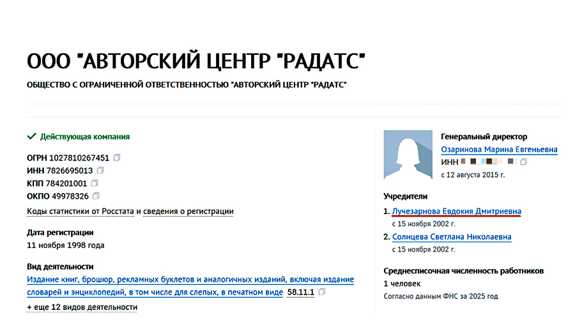Screen dimensions: 575x324
Task: Click the Генеральный директор heading
Action: [484, 137]
